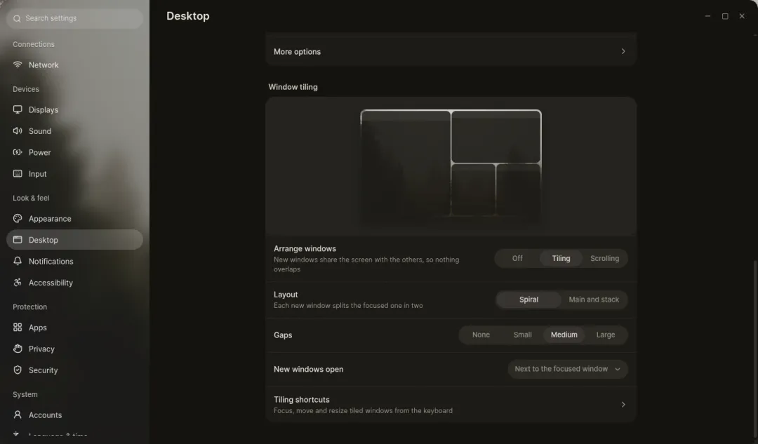
Task: Go to Accessibility settings
Action: point(74,283)
